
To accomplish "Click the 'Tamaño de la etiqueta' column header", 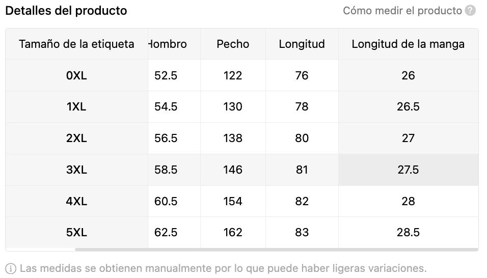I will coord(76,44).
